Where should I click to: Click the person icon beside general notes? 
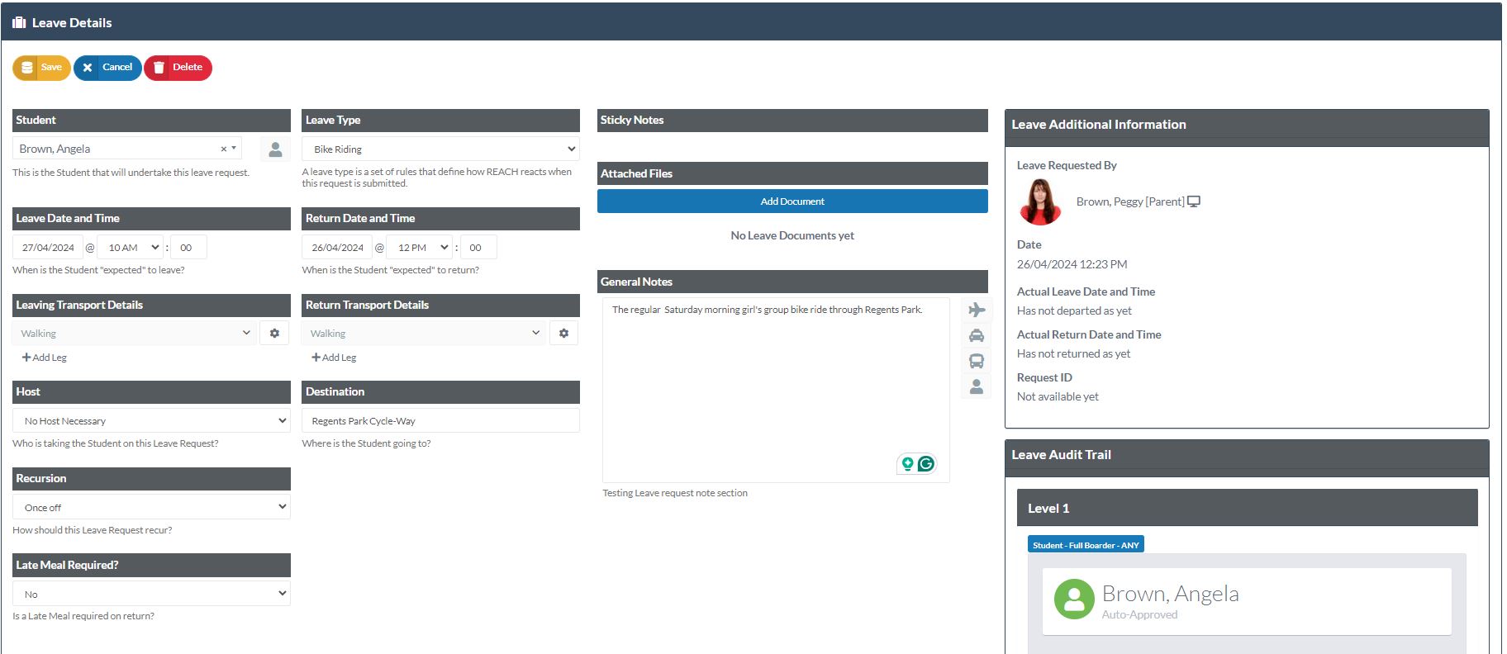977,386
